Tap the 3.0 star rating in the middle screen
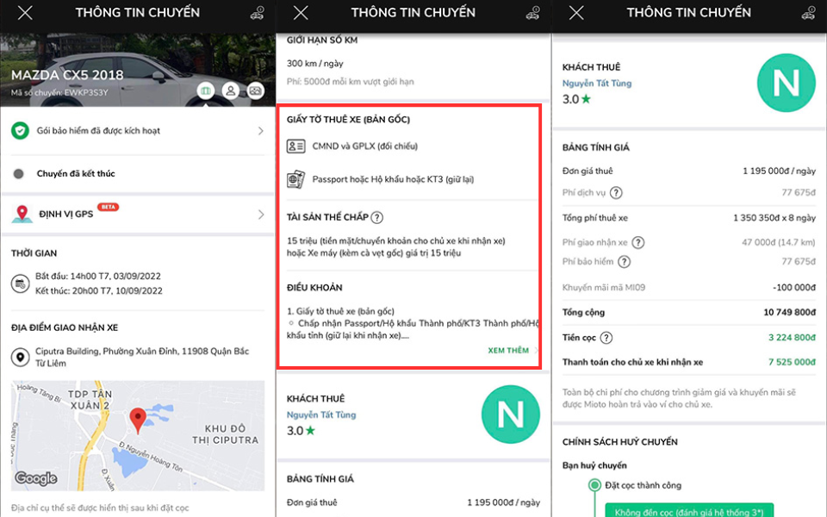 coord(302,431)
